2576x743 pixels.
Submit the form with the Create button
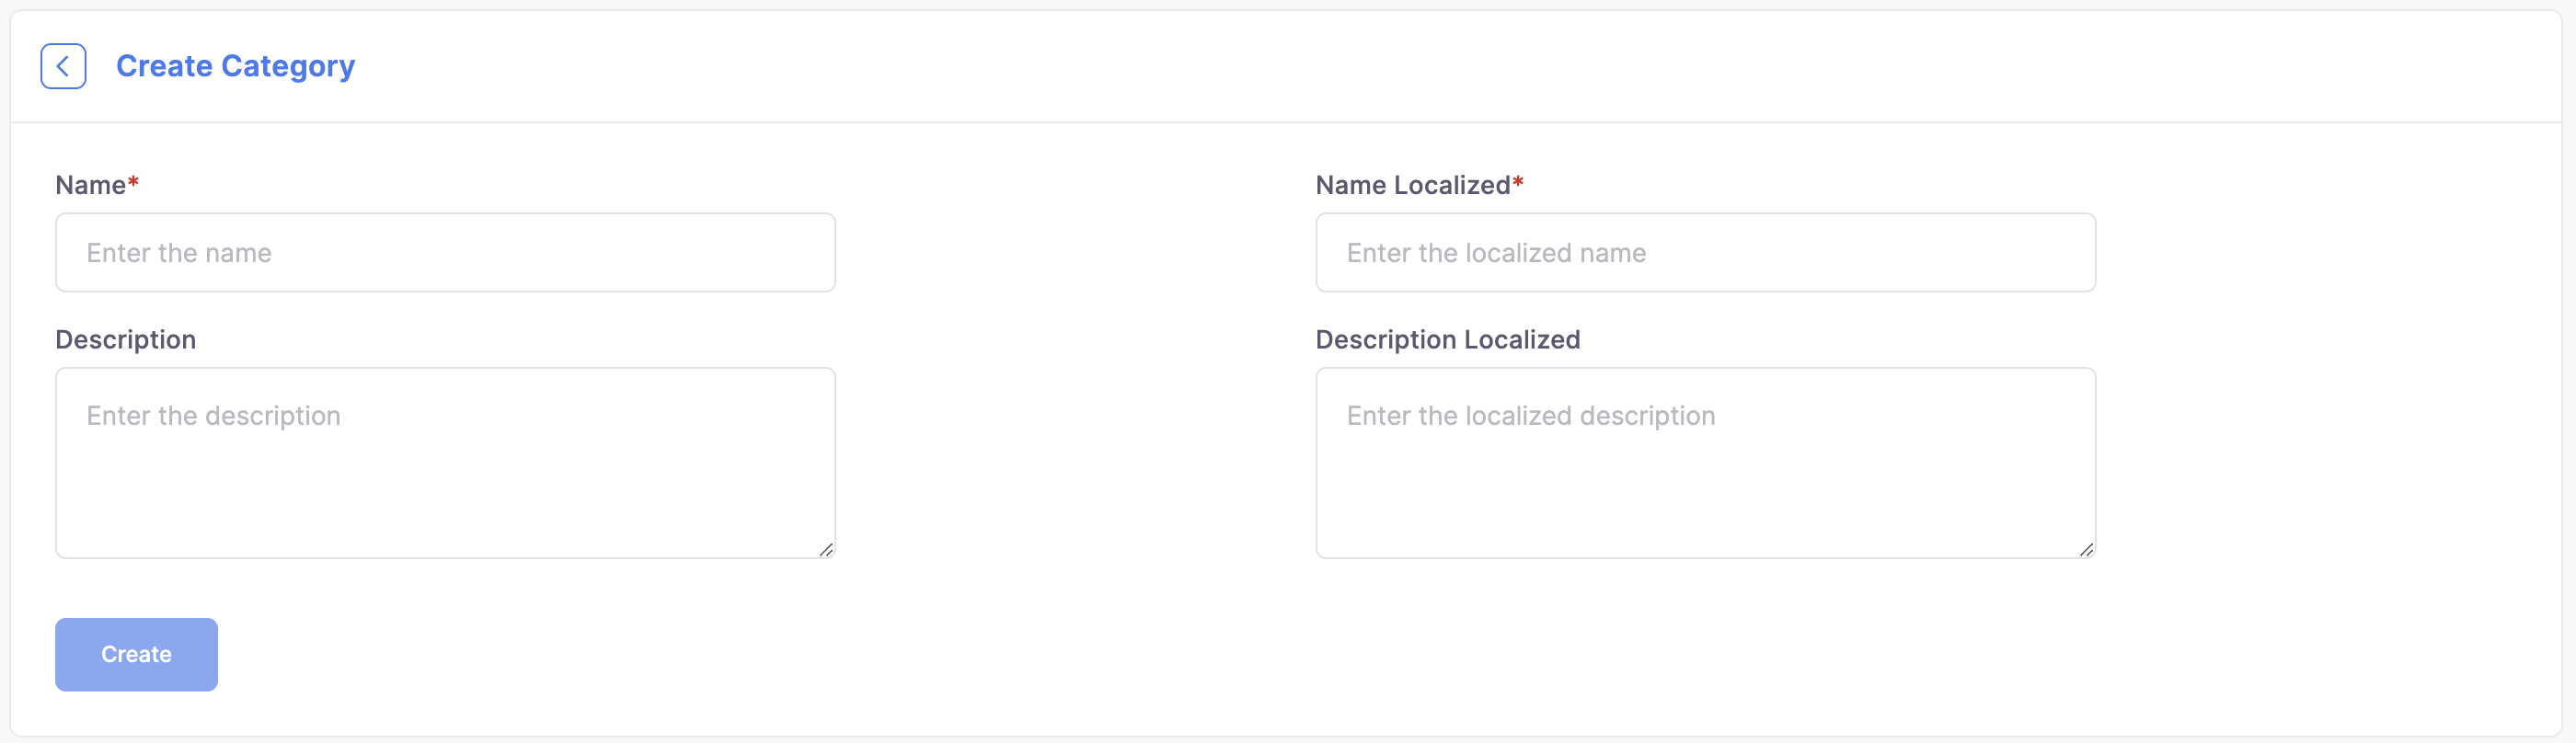(x=136, y=654)
